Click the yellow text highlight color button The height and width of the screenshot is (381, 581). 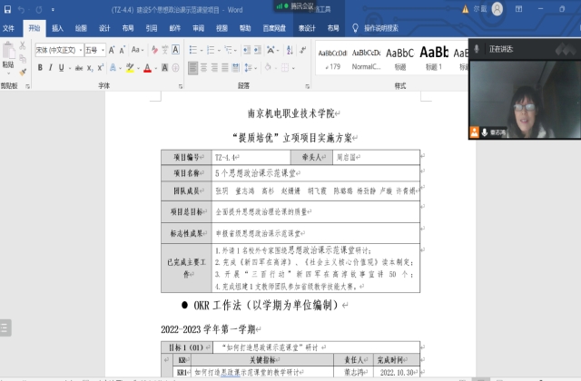(130, 68)
